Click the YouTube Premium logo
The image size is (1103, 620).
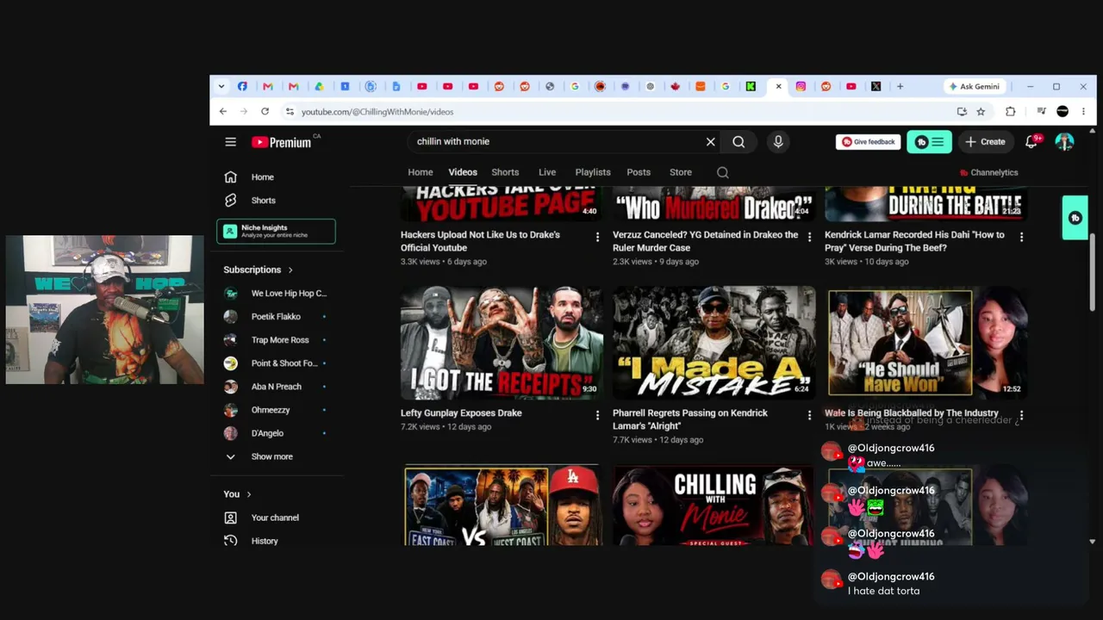[282, 142]
